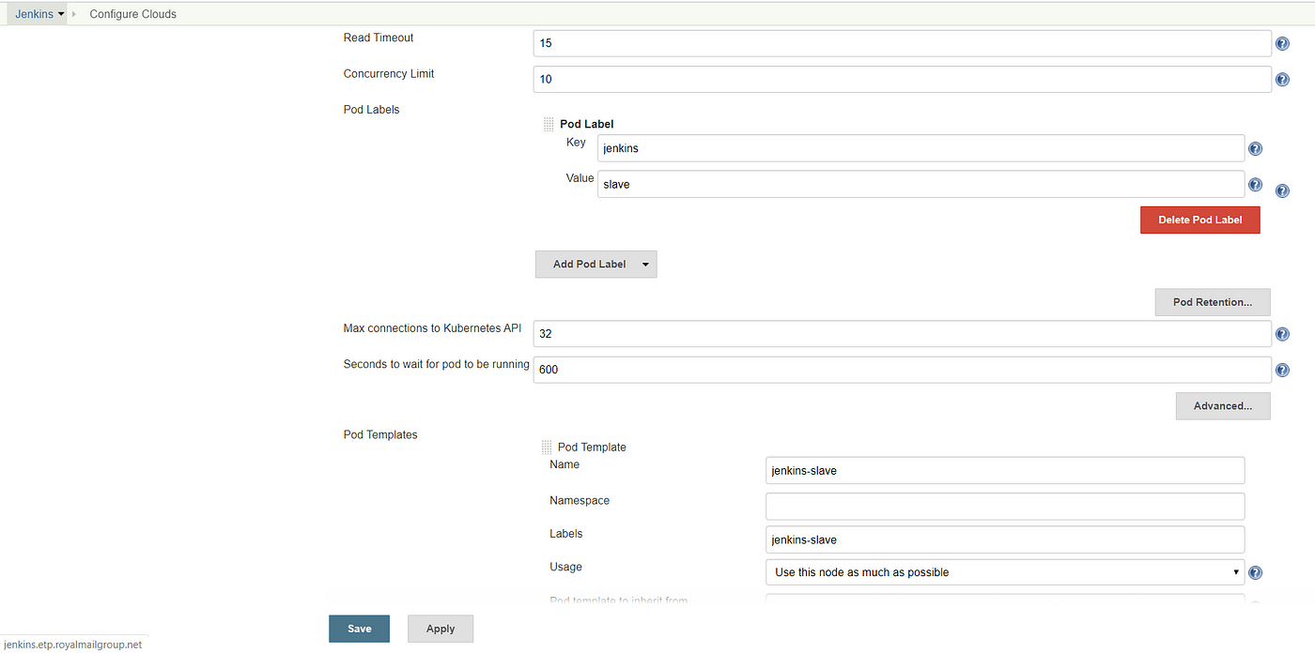Image resolution: width=1315 pixels, height=653 pixels.
Task: Edit the Pod Label Value field
Action: [x=920, y=185]
